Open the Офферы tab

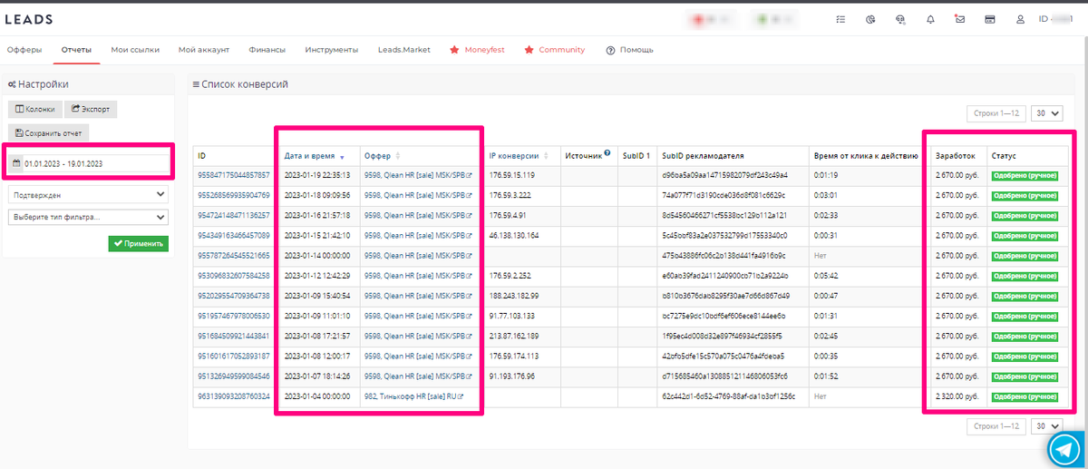click(x=24, y=50)
